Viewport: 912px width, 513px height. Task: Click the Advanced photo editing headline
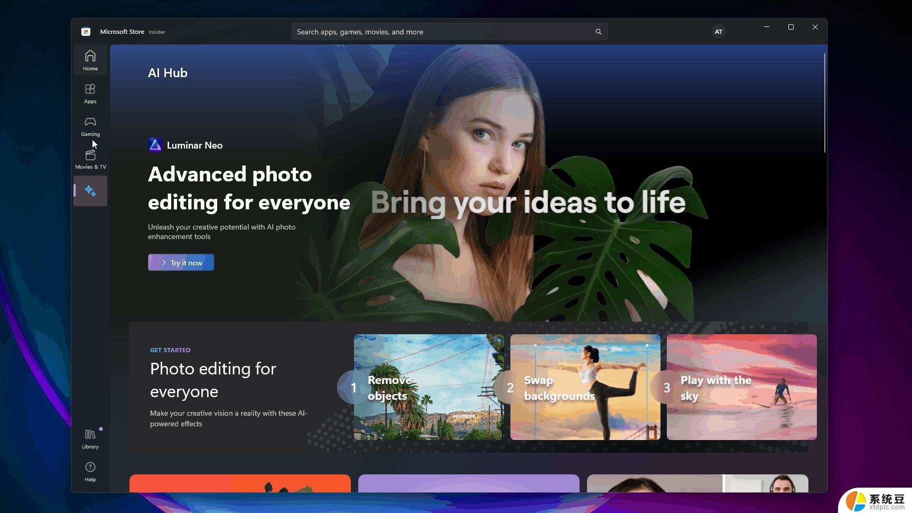249,188
